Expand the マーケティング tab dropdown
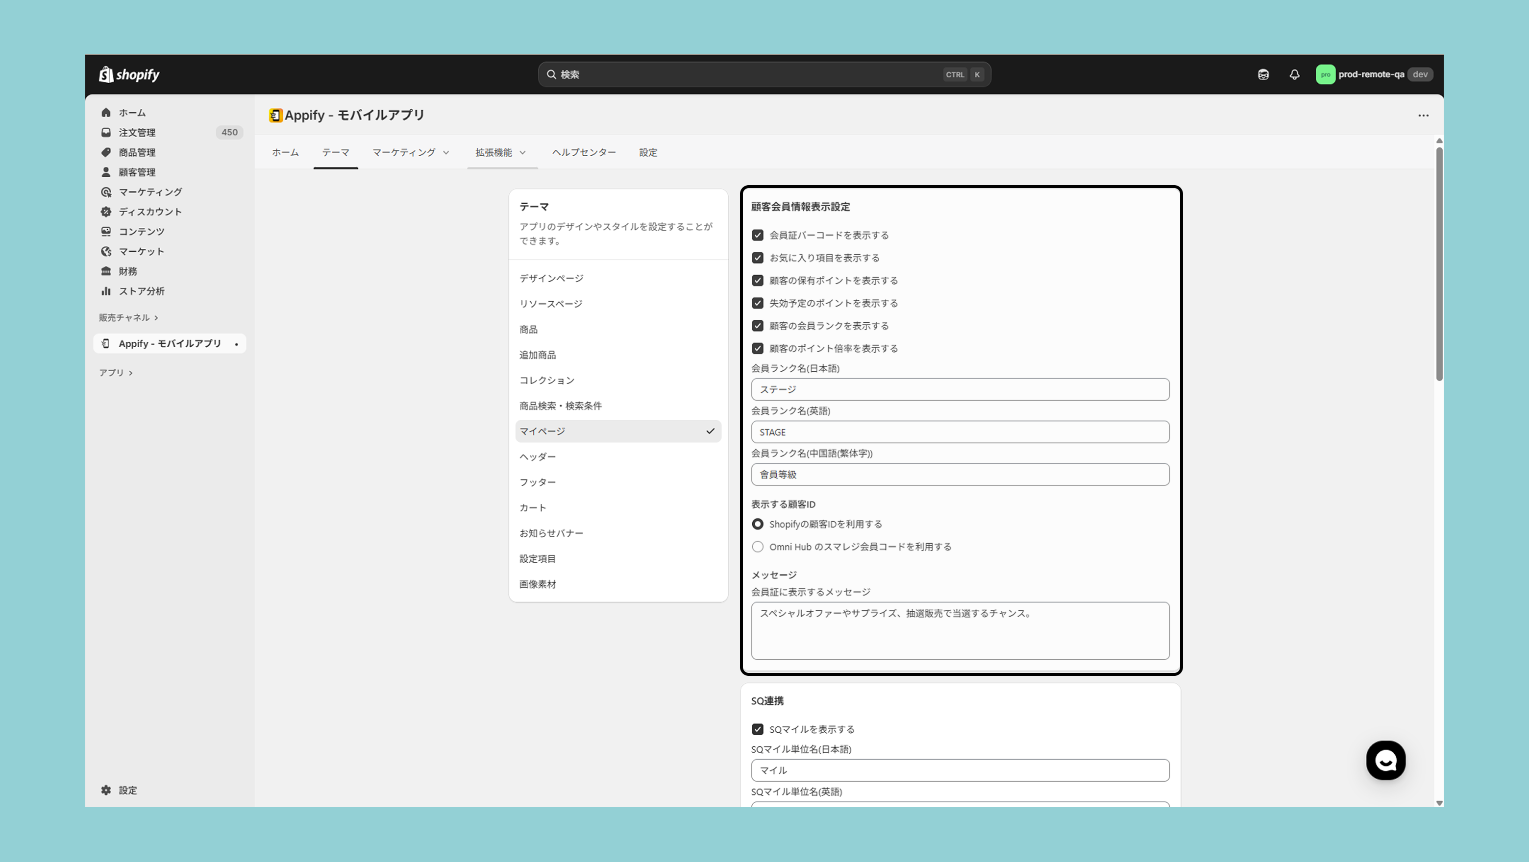Screen dimensions: 1529x862 [411, 152]
